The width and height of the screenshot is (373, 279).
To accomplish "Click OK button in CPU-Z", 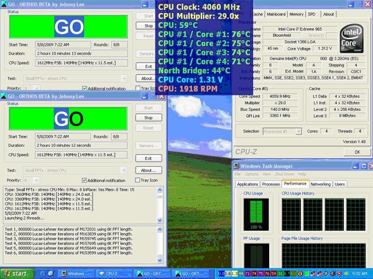I will point(357,152).
